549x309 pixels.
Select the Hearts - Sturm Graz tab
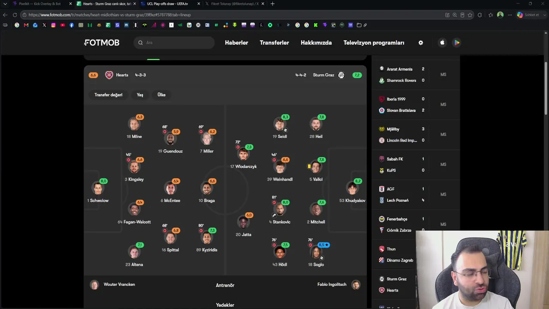pos(107,4)
